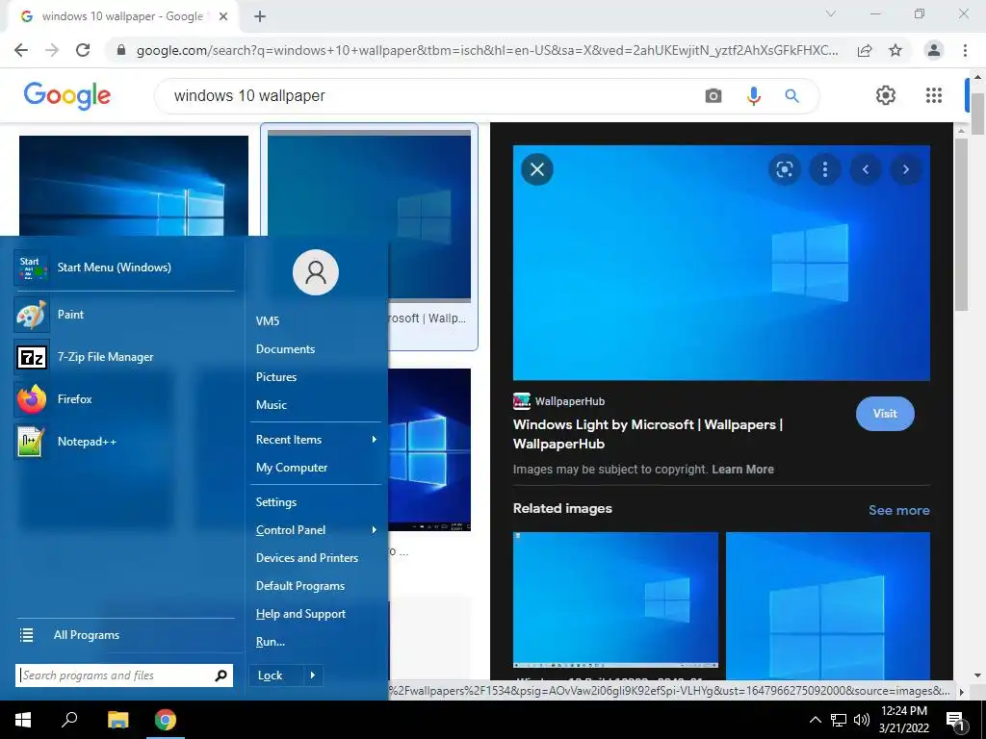Viewport: 986px width, 739px height.
Task: Click the Visit button
Action: point(885,414)
